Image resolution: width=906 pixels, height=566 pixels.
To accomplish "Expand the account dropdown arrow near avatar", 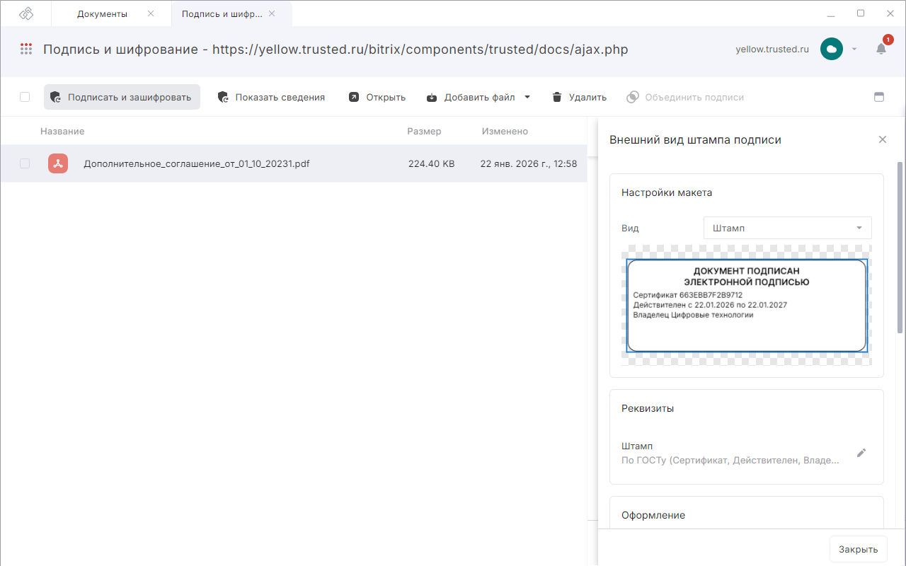I will tap(854, 49).
